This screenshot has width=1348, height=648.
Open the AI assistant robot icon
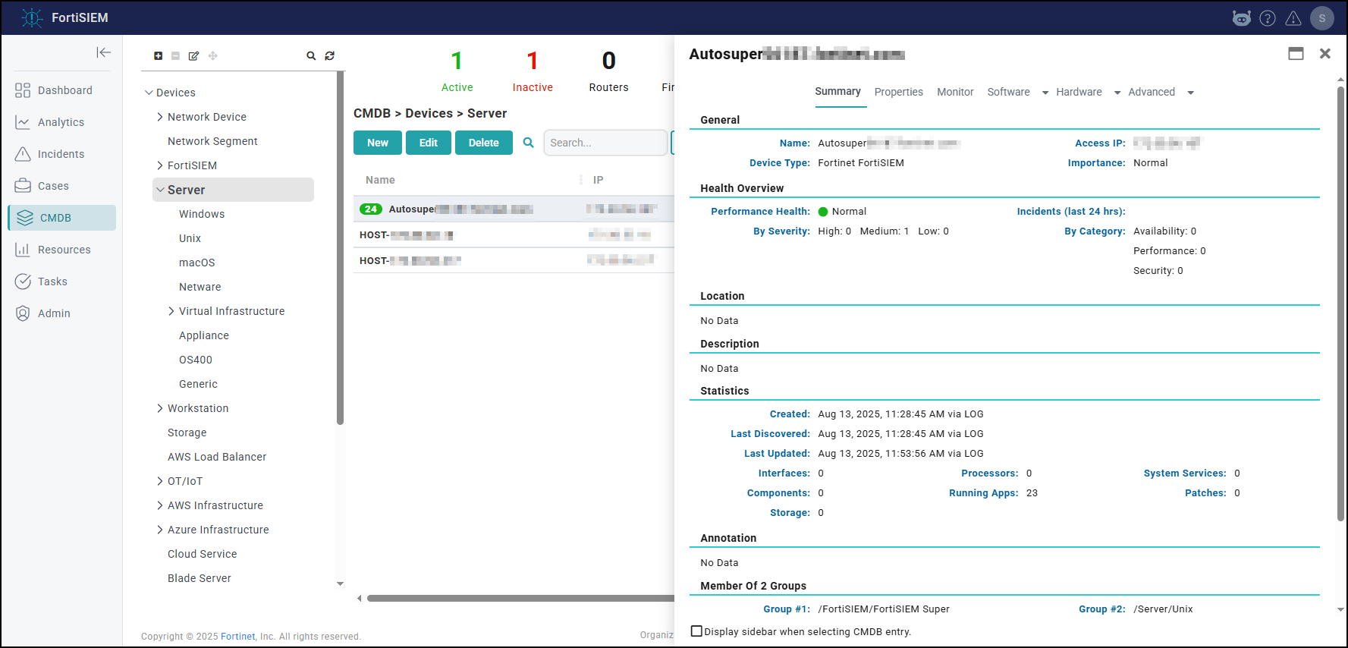click(1241, 18)
